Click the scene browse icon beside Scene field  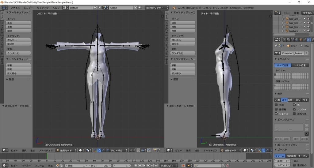click(x=105, y=8)
